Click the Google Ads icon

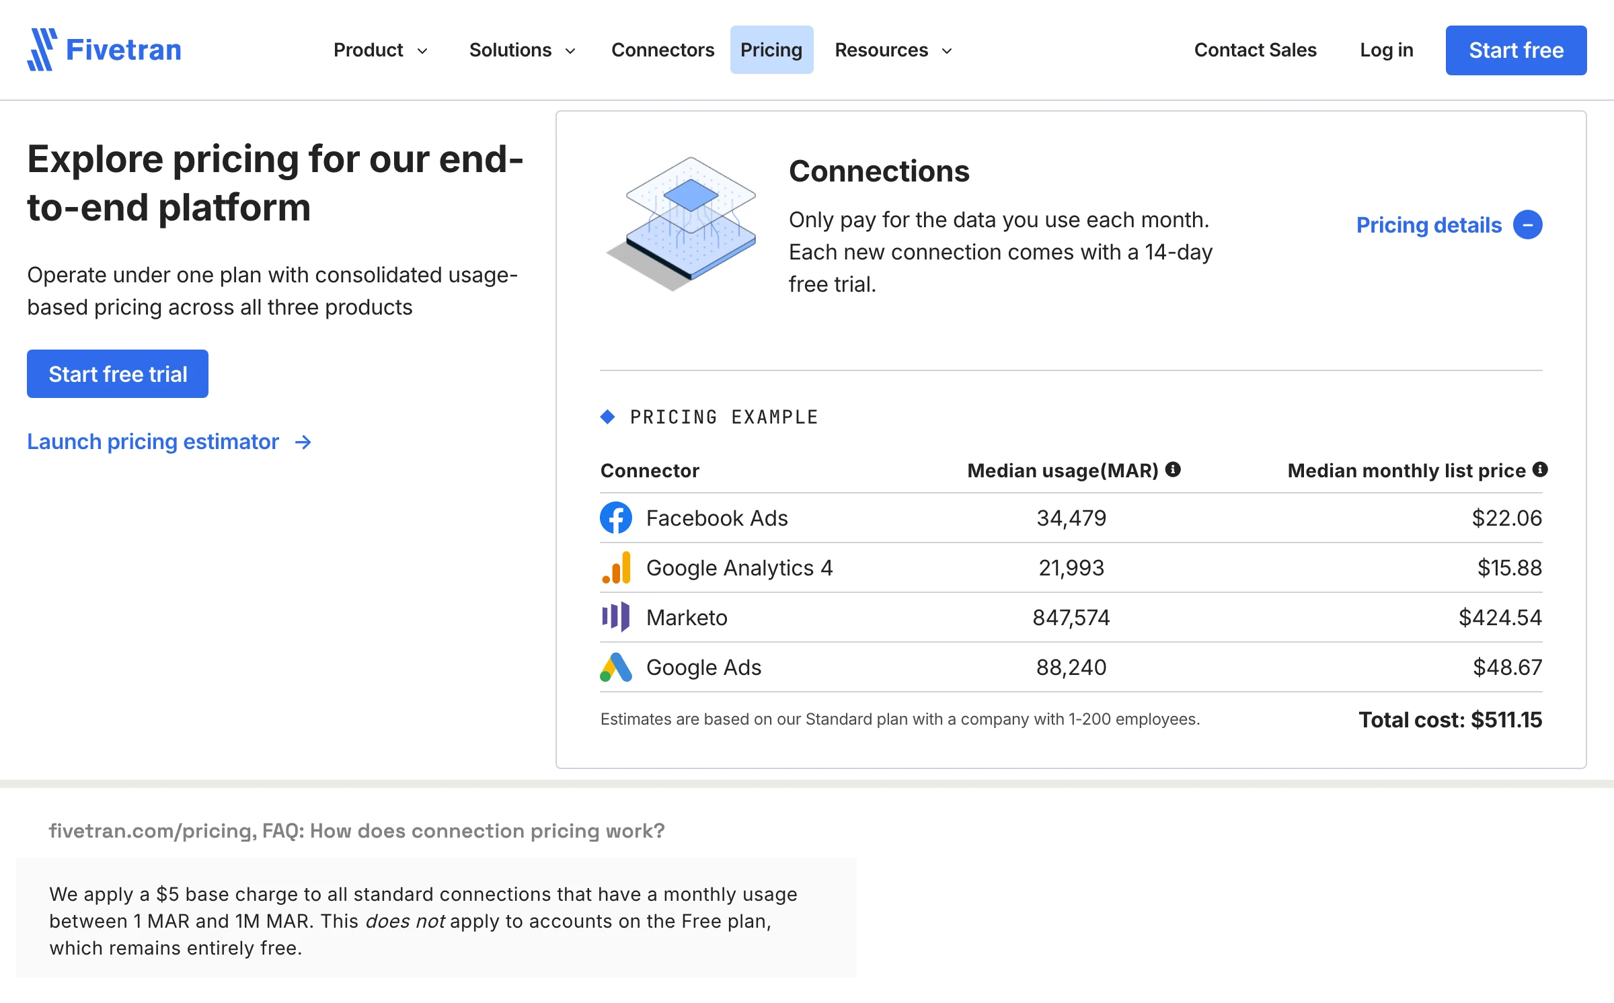pyautogui.click(x=616, y=667)
